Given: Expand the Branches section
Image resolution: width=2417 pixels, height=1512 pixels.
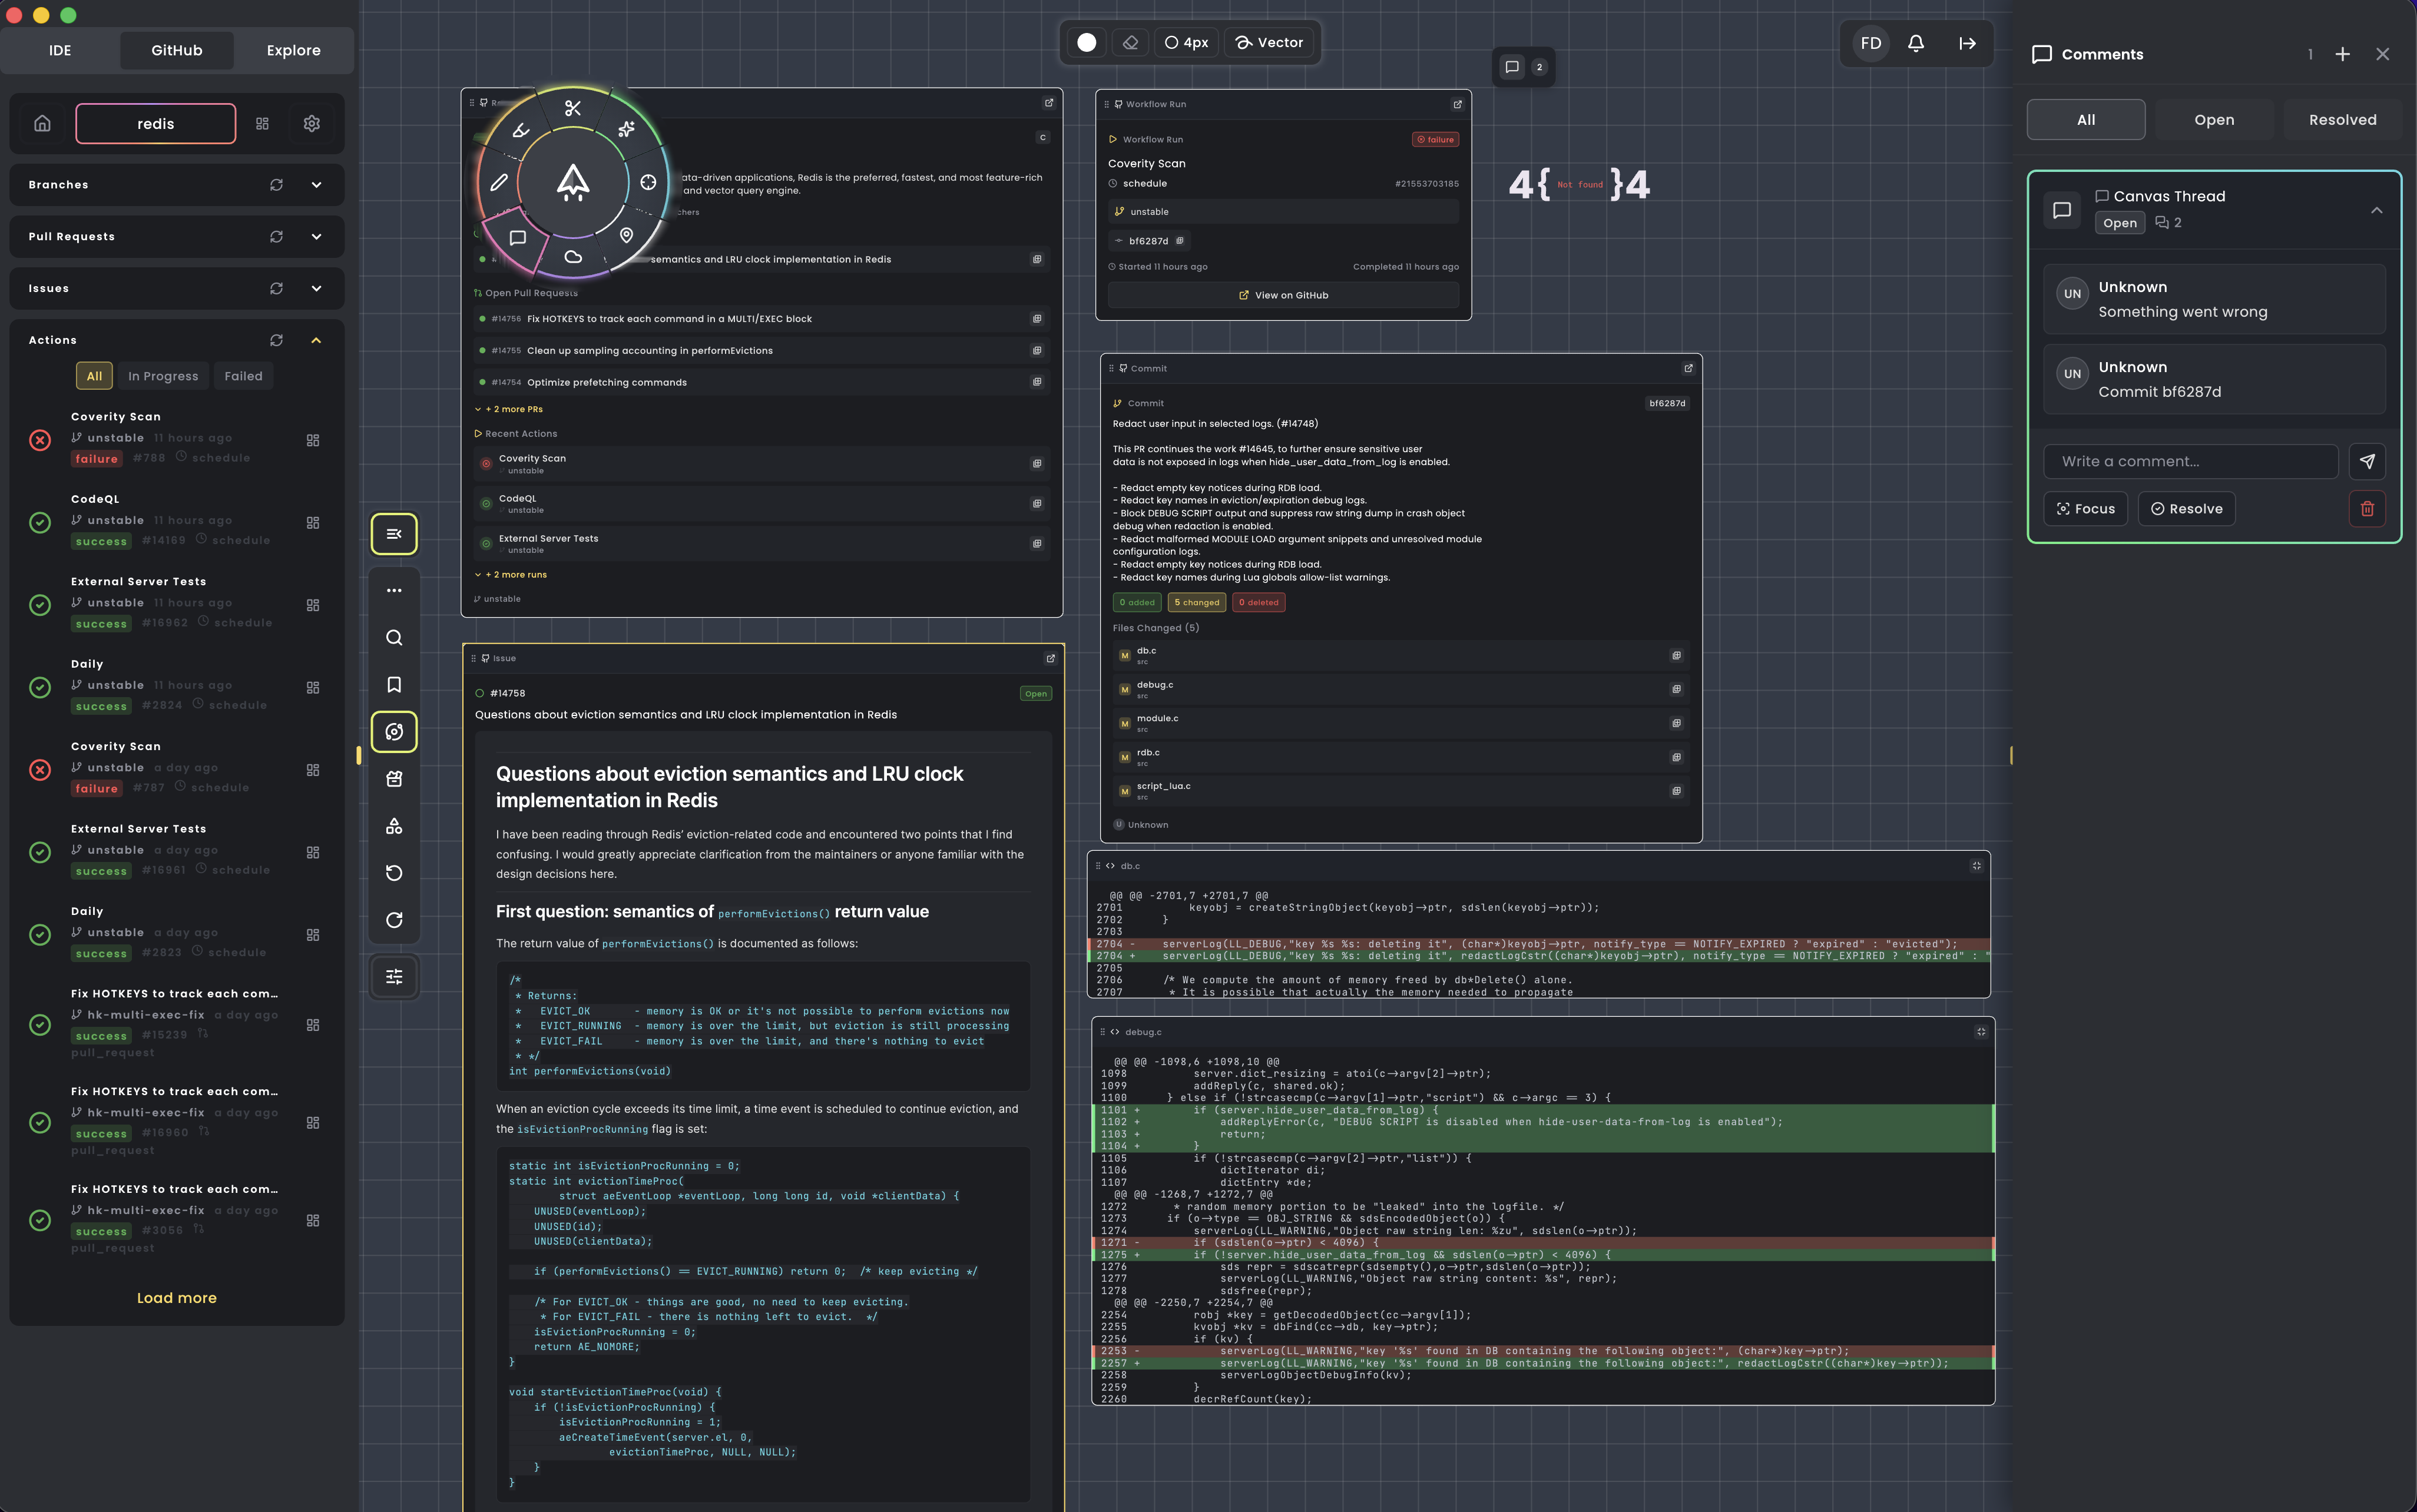Looking at the screenshot, I should click(316, 185).
